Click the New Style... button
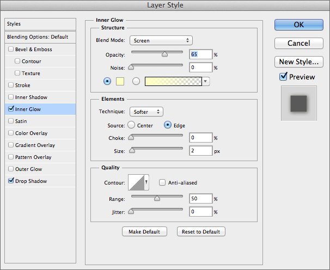The image size is (330, 270). pos(298,62)
